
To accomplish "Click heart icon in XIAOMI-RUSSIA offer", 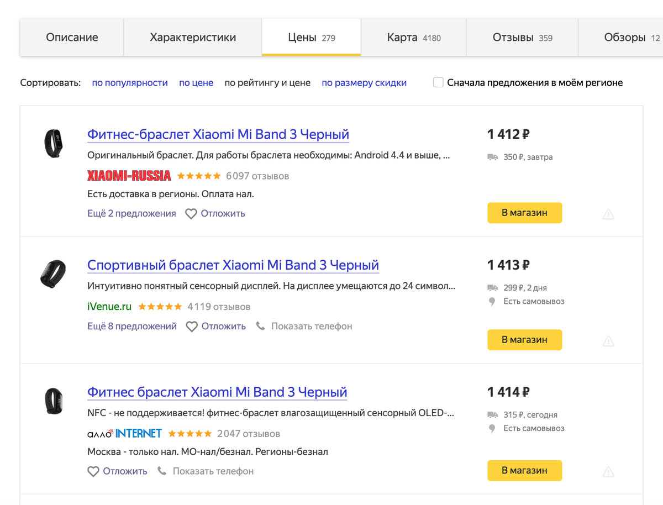I will pos(191,214).
